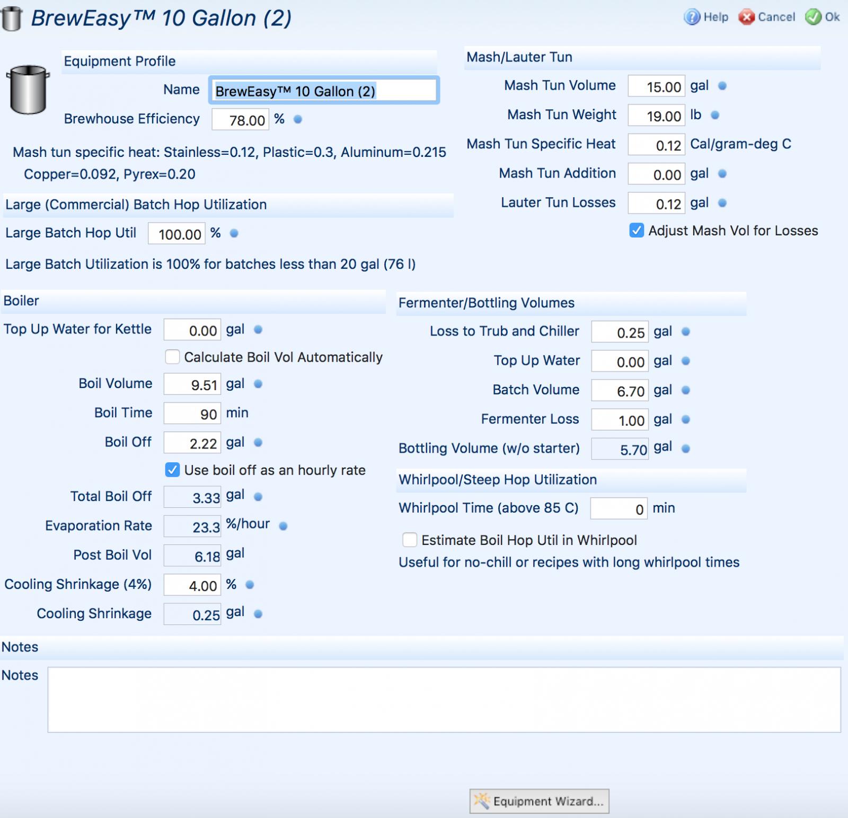Click the blue dot beside Cooling Shrinkage gal
This screenshot has height=818, width=848.
(258, 614)
